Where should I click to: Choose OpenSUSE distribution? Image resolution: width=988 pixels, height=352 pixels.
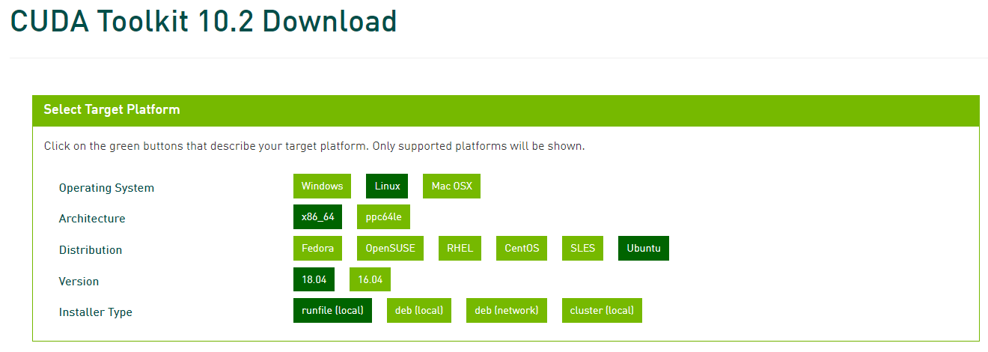coord(390,249)
